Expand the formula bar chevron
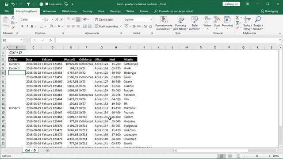 click(x=280, y=40)
